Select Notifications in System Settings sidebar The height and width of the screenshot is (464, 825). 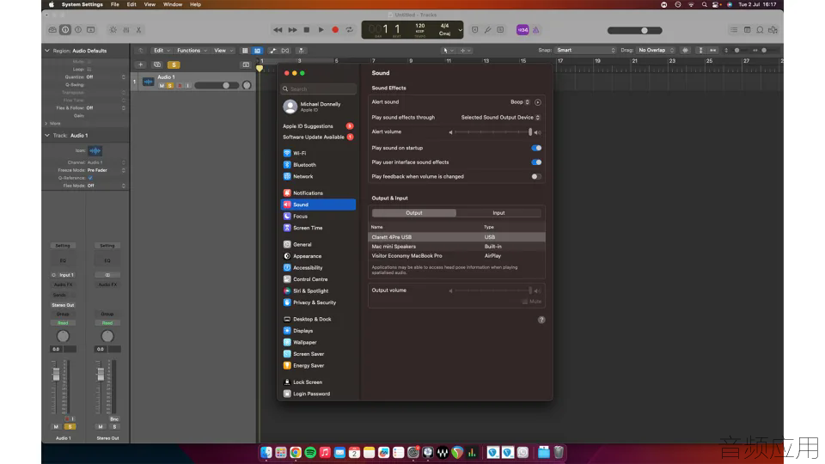(x=318, y=193)
